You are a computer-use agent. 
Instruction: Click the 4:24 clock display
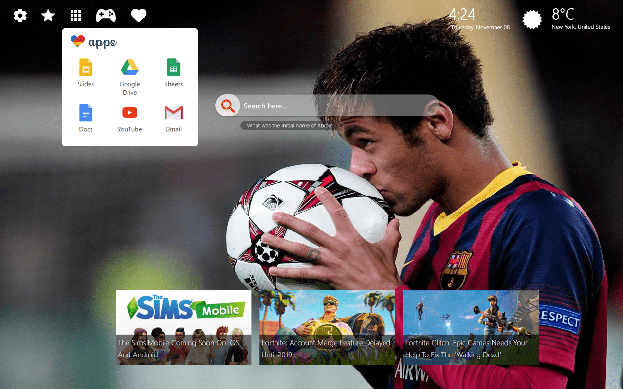[462, 15]
